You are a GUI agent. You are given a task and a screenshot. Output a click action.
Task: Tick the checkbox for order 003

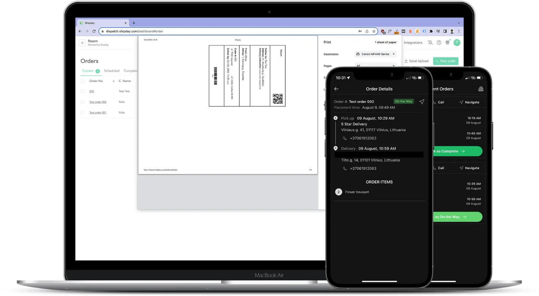pos(83,91)
